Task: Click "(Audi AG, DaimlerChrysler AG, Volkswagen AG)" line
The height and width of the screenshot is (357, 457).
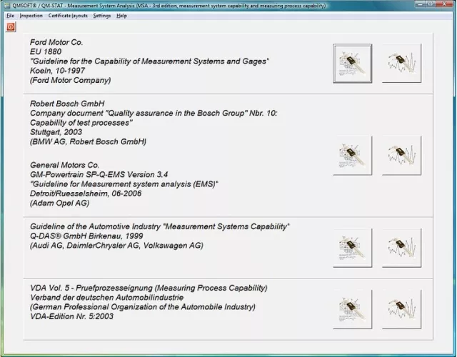Action: pos(116,246)
